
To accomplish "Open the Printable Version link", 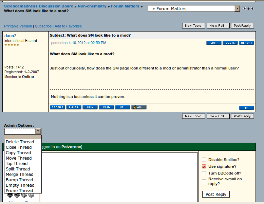I will (x=18, y=26).
